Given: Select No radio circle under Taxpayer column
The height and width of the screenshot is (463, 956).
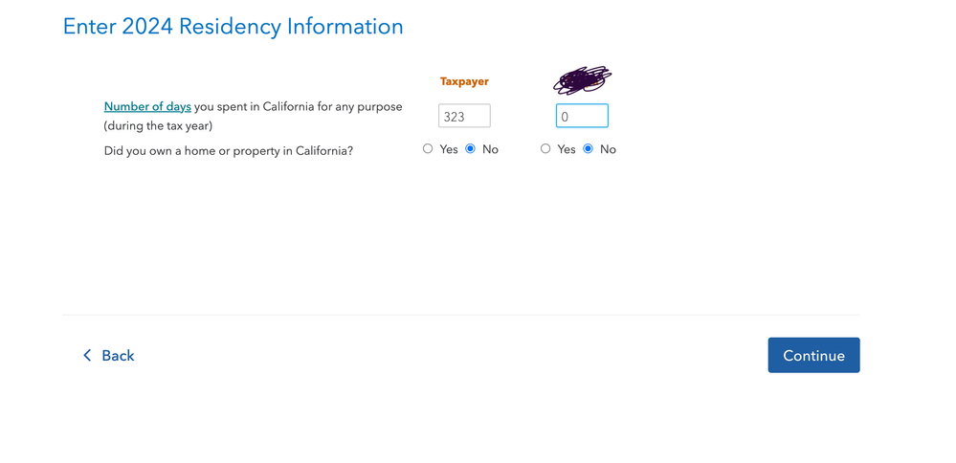Looking at the screenshot, I should click(x=470, y=148).
